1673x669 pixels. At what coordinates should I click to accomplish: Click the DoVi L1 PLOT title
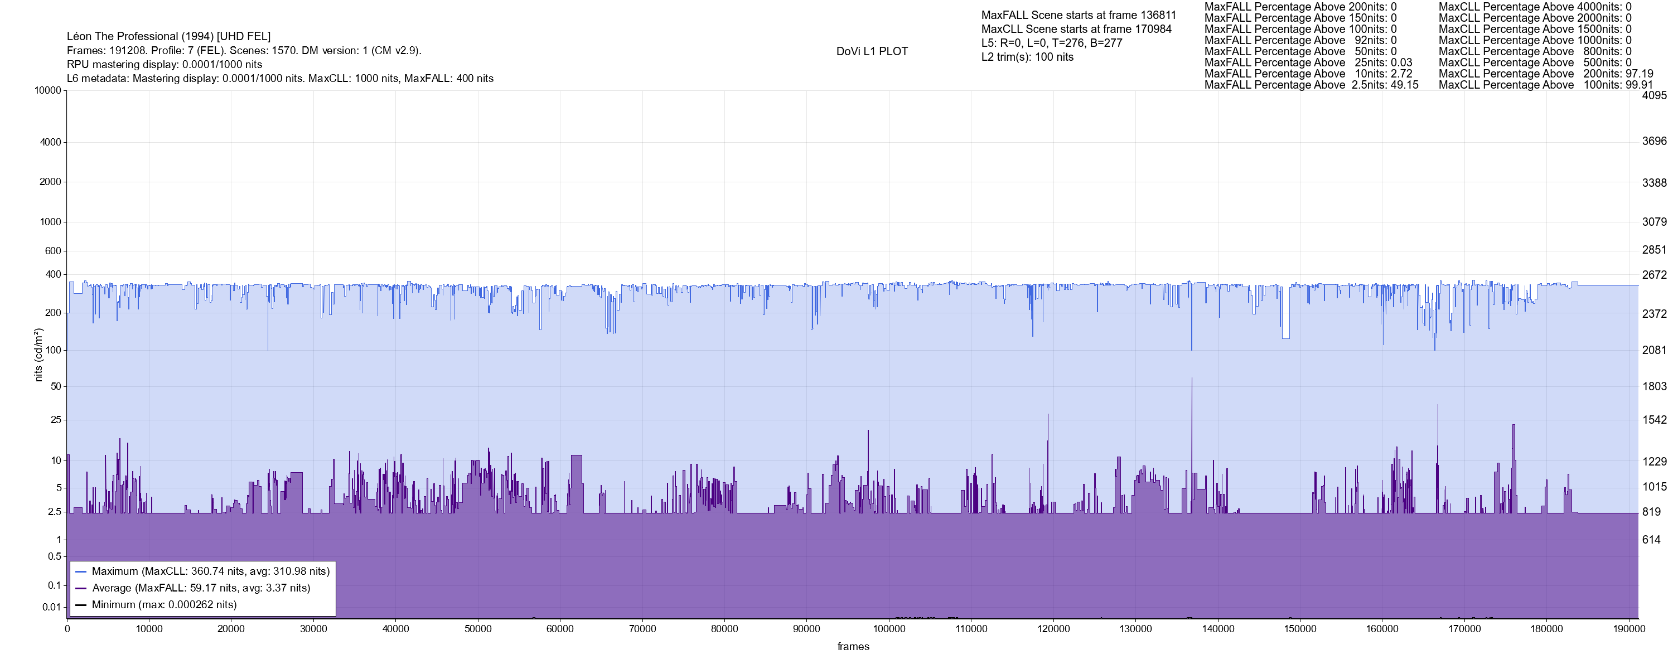872,51
